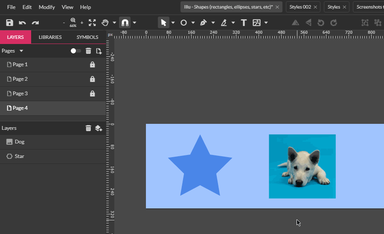384x234 pixels.
Task: Select the Dog layer
Action: coord(53,142)
